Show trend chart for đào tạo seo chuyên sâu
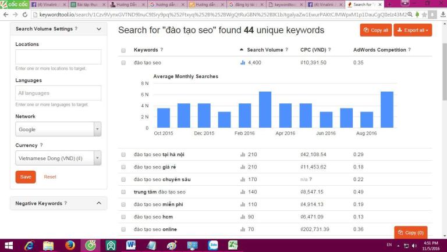 (x=243, y=179)
